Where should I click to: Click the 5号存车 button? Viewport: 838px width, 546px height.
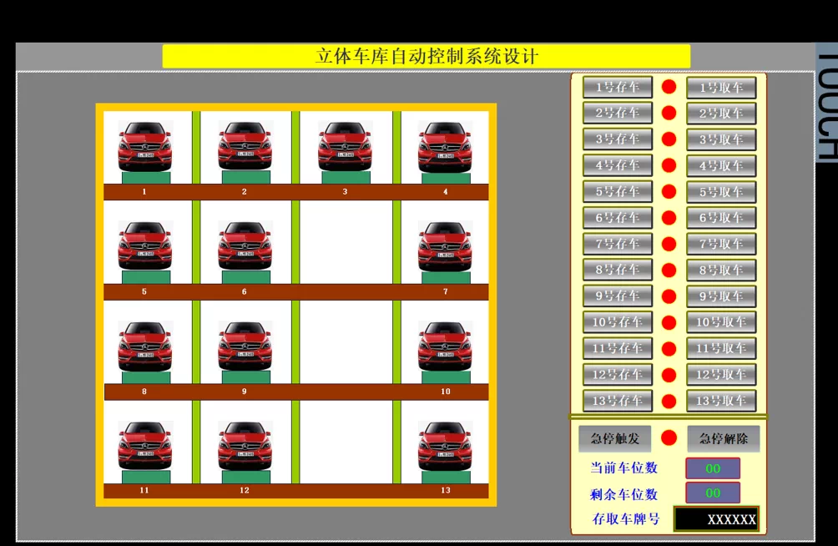click(x=618, y=191)
